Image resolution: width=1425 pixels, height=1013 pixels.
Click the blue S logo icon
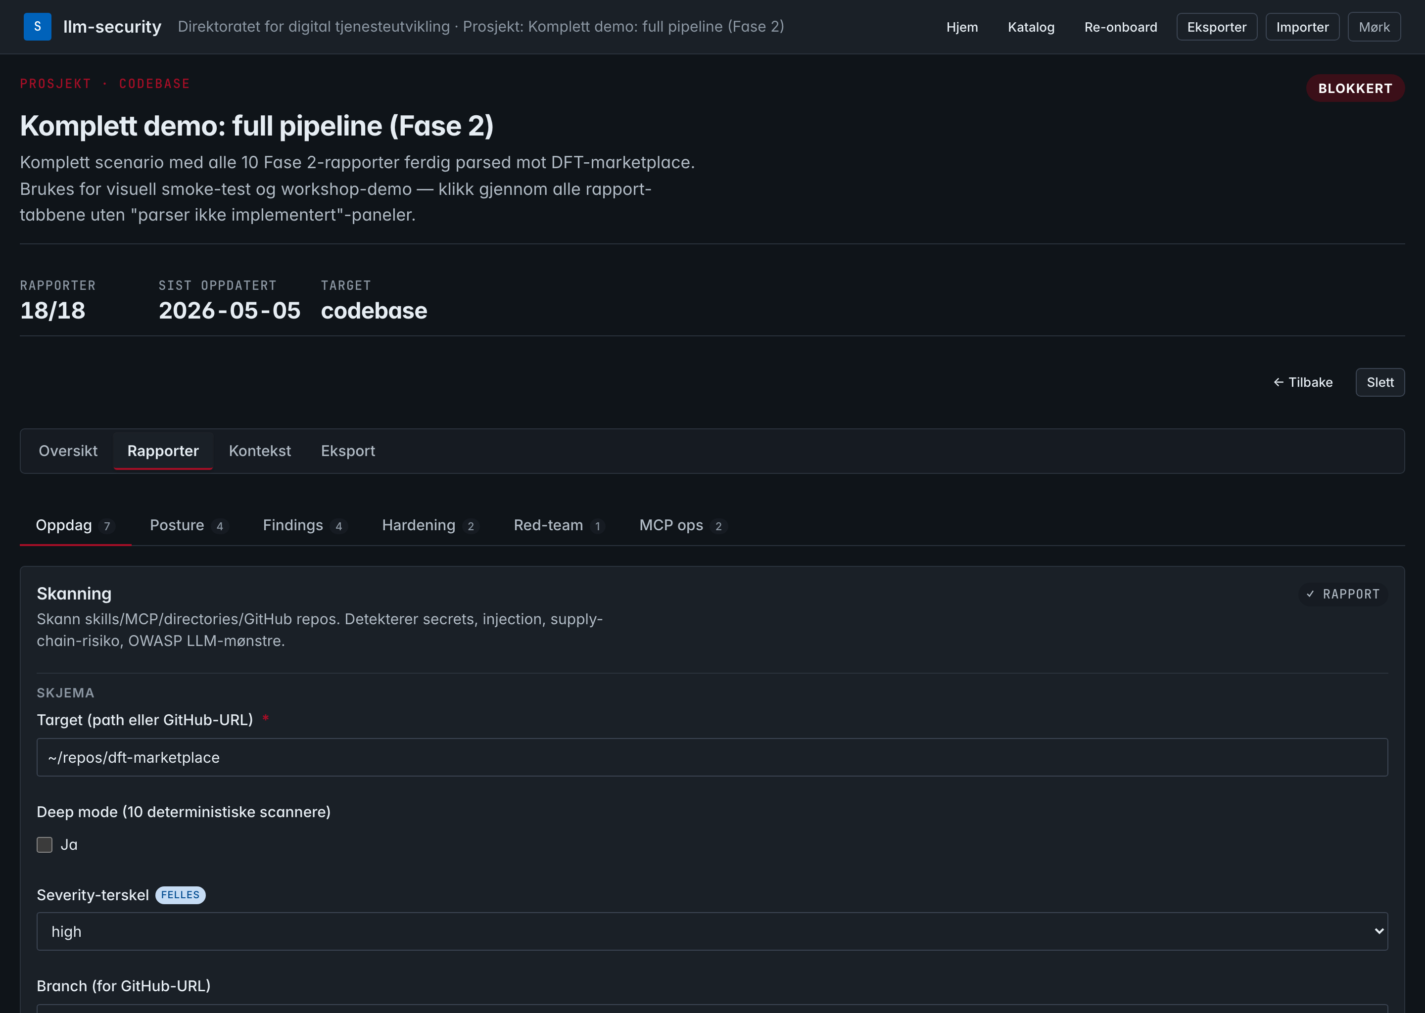[38, 27]
